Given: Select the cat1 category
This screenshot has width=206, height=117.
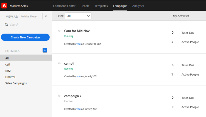Looking at the screenshot, I should point(8,64).
